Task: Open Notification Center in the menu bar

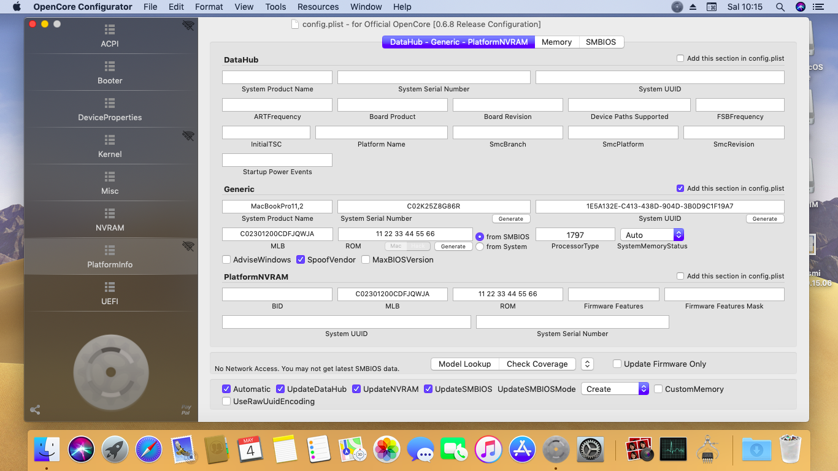Action: point(818,7)
